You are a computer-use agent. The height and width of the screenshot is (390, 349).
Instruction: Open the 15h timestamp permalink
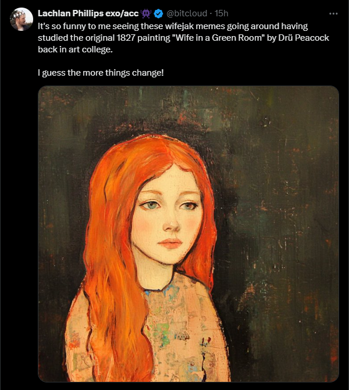(x=221, y=13)
